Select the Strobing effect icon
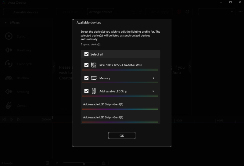The height and width of the screenshot is (166, 244). pyautogui.click(x=9, y=92)
